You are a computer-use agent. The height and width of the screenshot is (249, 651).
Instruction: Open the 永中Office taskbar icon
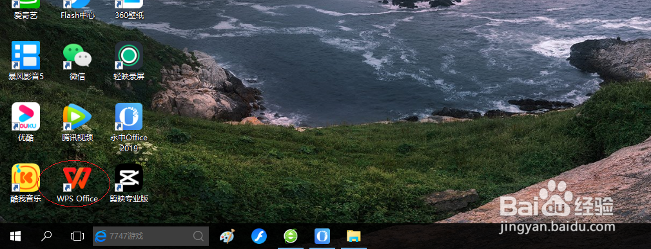click(x=322, y=236)
